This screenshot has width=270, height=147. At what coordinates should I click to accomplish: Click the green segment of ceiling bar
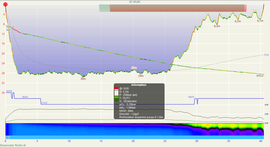click(x=104, y=8)
